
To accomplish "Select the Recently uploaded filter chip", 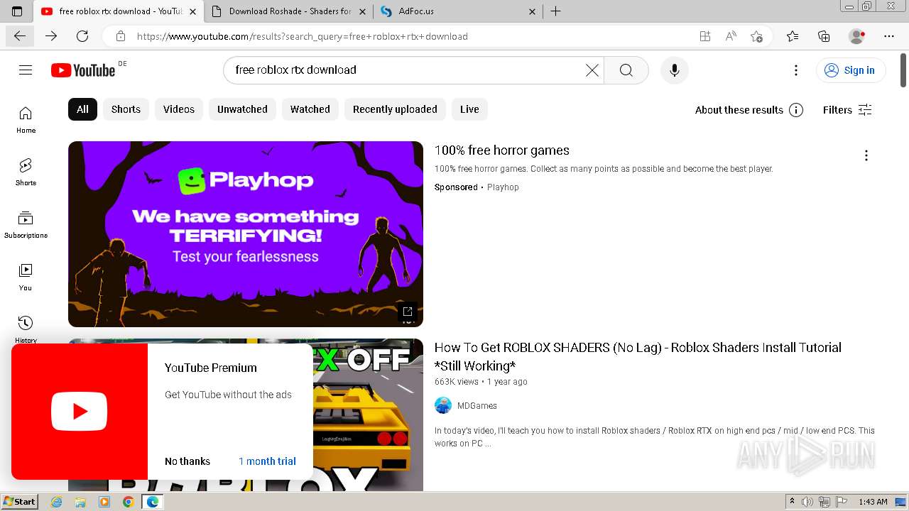I will click(x=395, y=109).
